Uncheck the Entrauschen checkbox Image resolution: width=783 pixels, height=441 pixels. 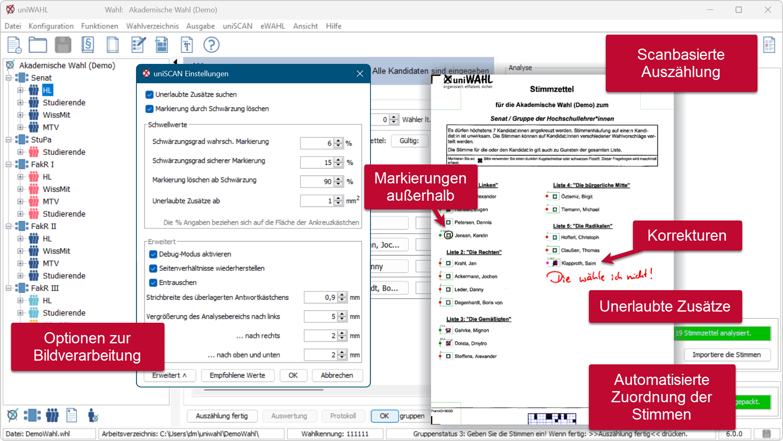[153, 282]
